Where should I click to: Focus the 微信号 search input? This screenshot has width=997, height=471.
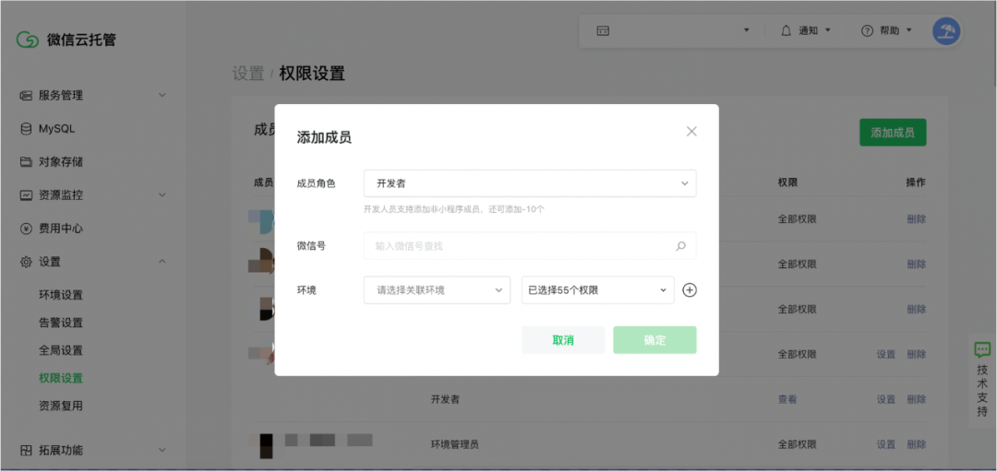530,246
